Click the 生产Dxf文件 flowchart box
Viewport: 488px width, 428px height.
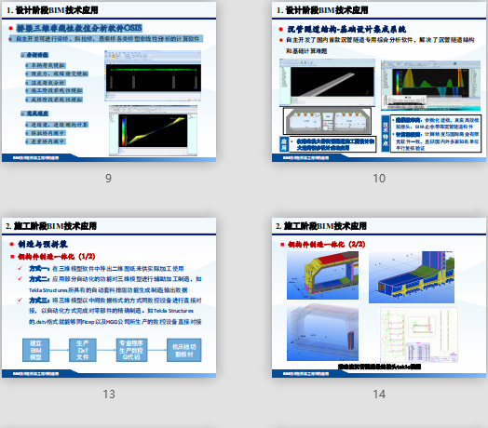pyautogui.click(x=83, y=350)
